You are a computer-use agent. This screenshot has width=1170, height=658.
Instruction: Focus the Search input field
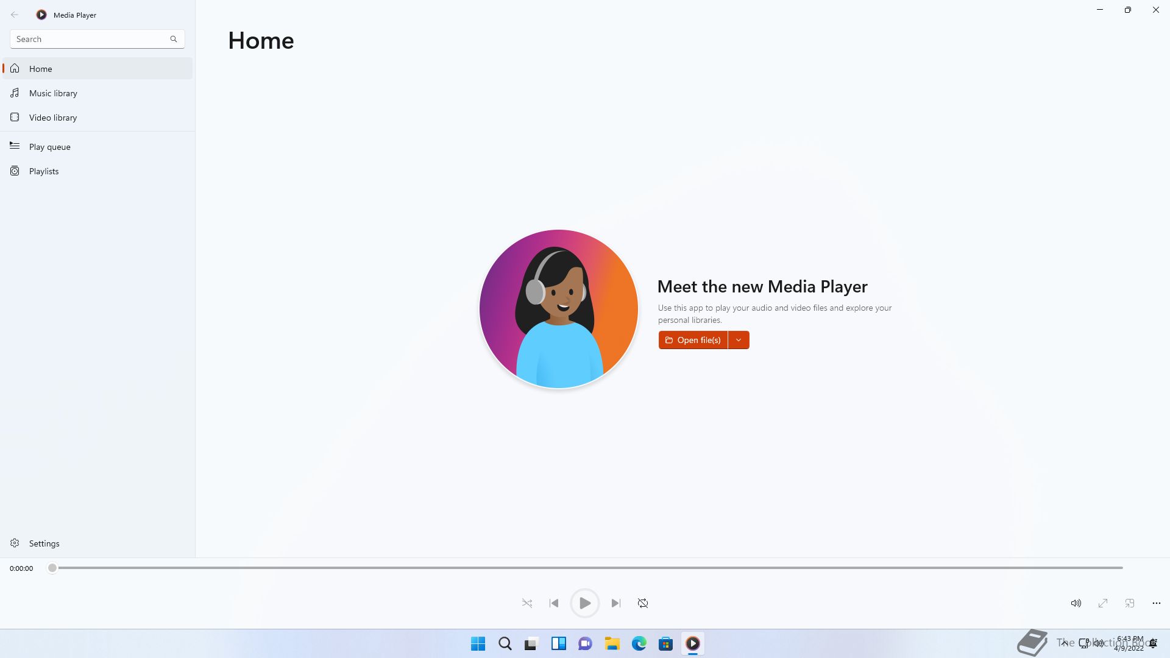[x=88, y=39]
